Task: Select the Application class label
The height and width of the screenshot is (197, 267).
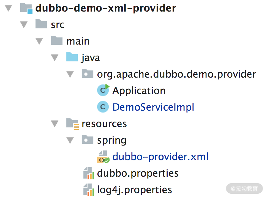Action: tap(139, 91)
